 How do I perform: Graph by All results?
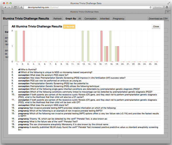pyautogui.click(x=79, y=18)
